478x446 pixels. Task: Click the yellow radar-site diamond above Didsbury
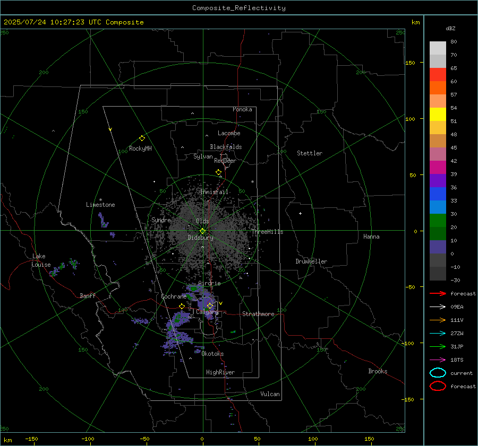coord(202,231)
